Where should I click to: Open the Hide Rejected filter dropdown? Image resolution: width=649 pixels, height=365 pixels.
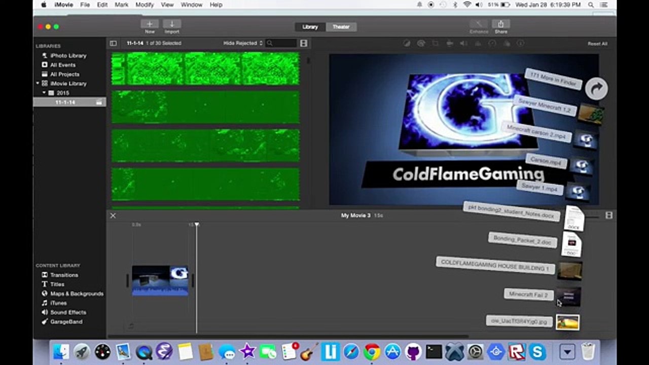[x=243, y=44]
